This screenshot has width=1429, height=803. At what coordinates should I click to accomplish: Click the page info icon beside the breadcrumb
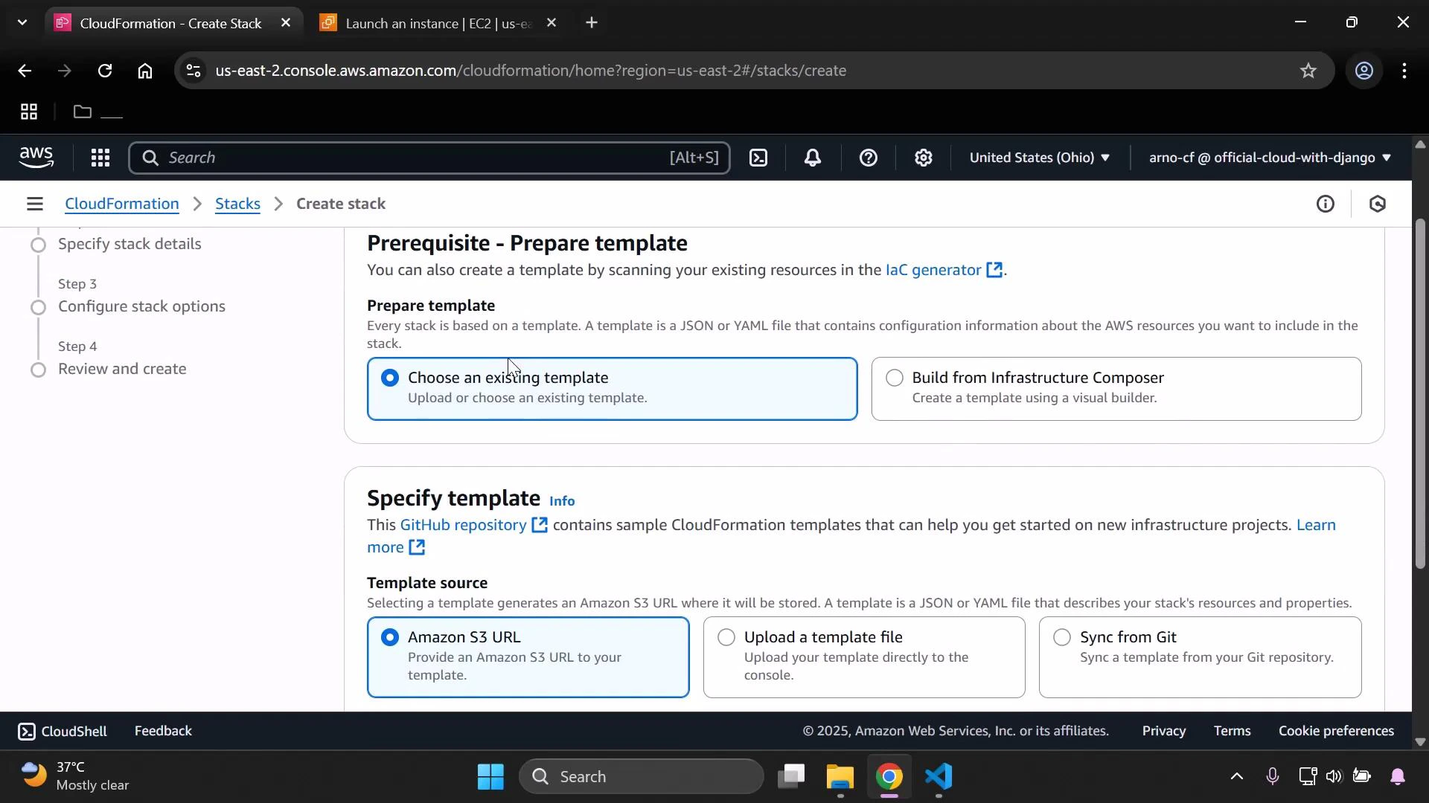1326,203
